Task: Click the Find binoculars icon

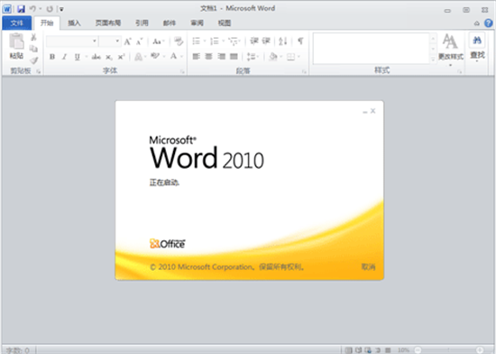Action: tap(477, 41)
